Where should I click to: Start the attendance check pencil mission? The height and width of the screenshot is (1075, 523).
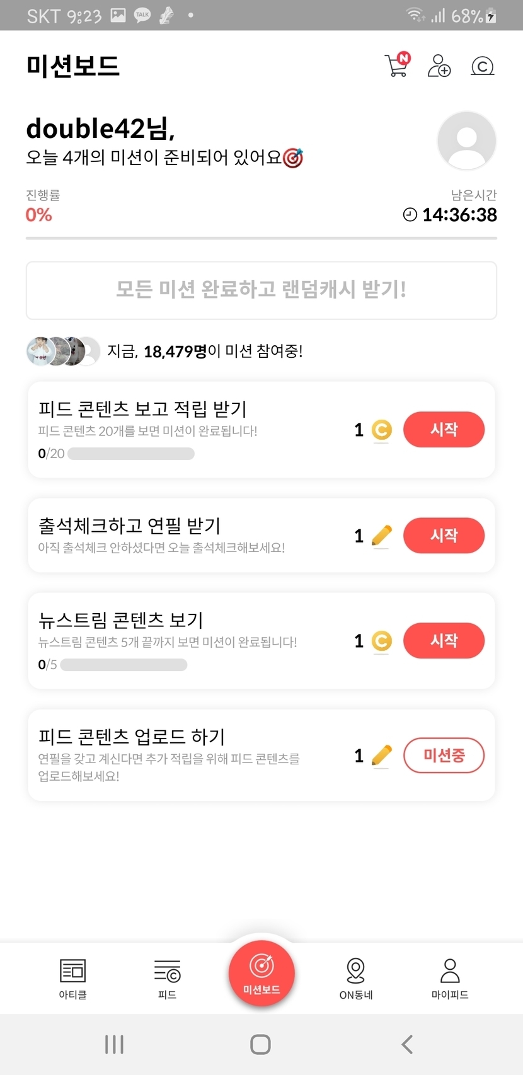444,535
